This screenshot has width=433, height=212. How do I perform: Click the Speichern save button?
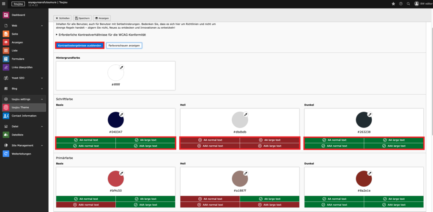tap(82, 18)
